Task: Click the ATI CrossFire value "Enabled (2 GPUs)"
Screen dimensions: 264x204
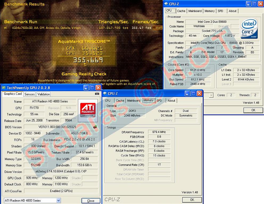Action: coord(61,191)
